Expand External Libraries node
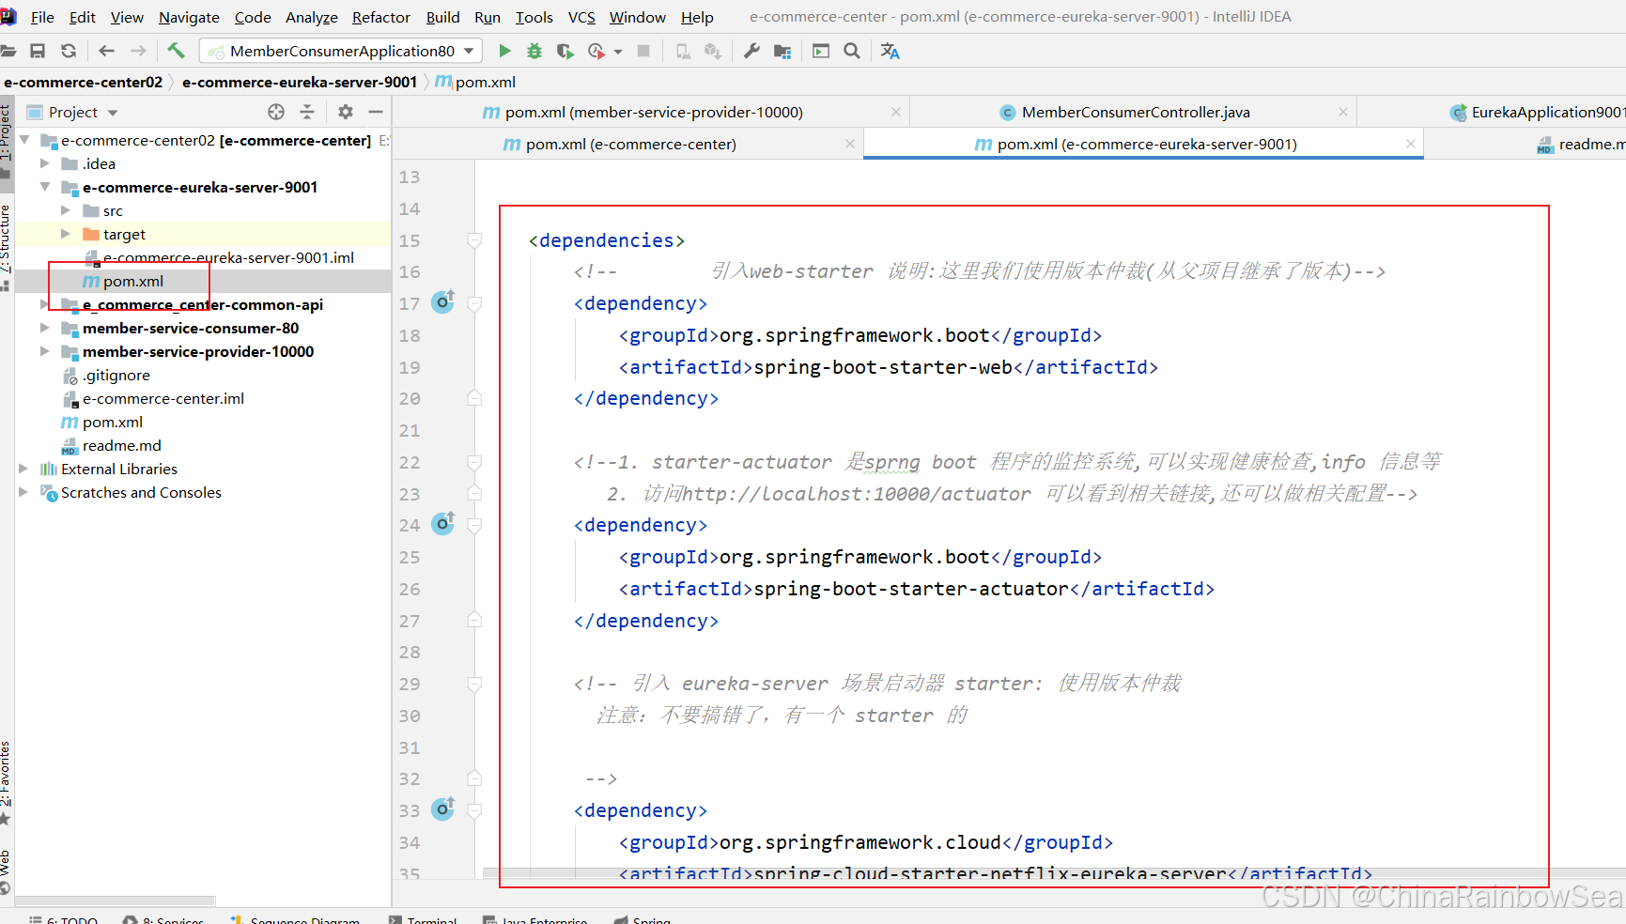 coord(23,469)
